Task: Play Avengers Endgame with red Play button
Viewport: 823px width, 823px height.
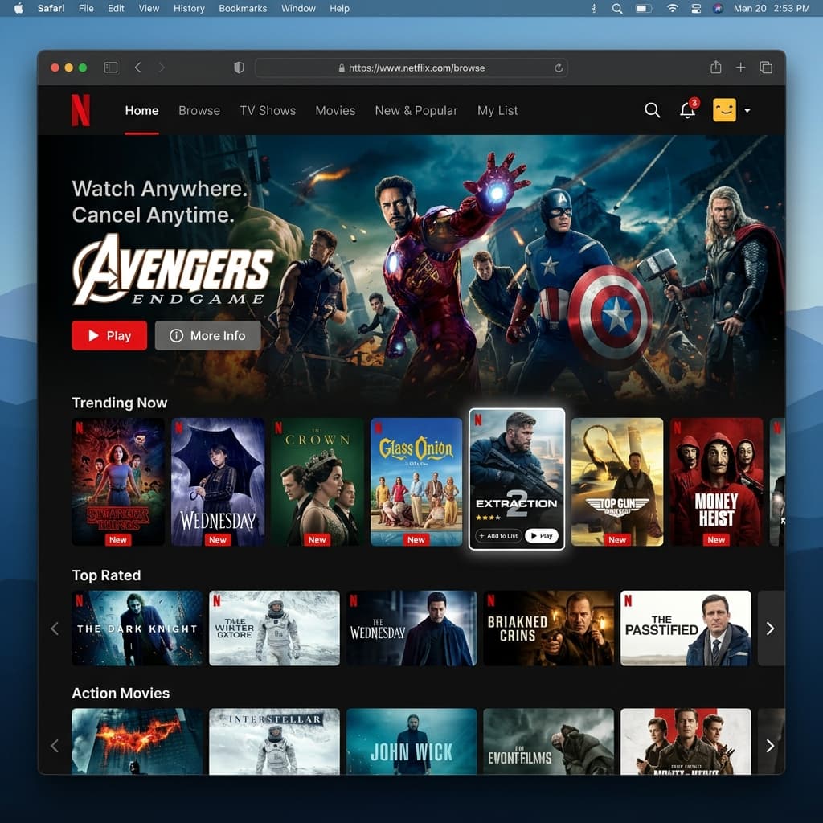Action: click(109, 335)
